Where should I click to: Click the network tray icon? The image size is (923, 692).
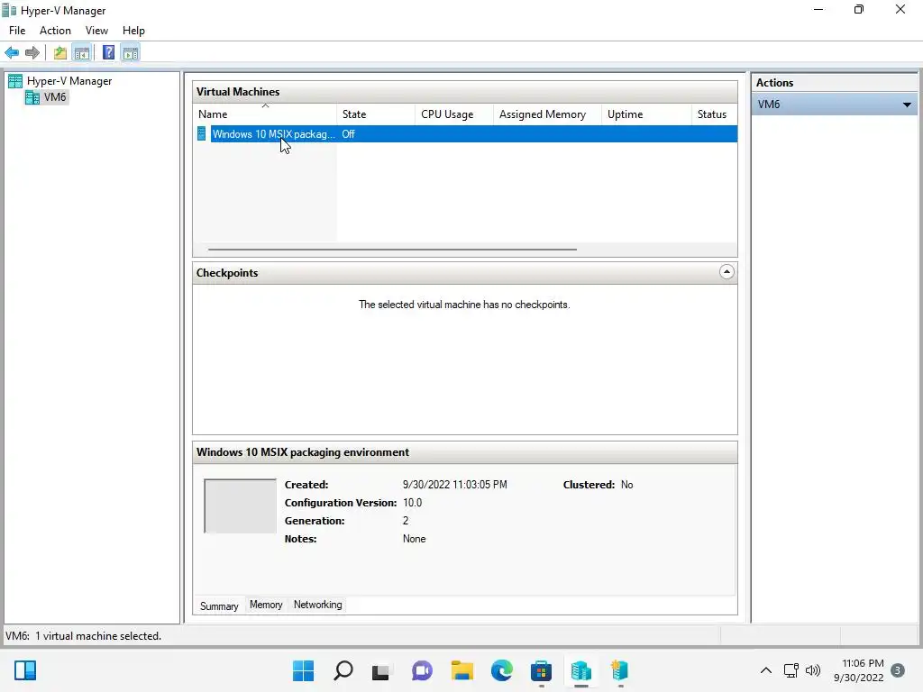pyautogui.click(x=790, y=670)
